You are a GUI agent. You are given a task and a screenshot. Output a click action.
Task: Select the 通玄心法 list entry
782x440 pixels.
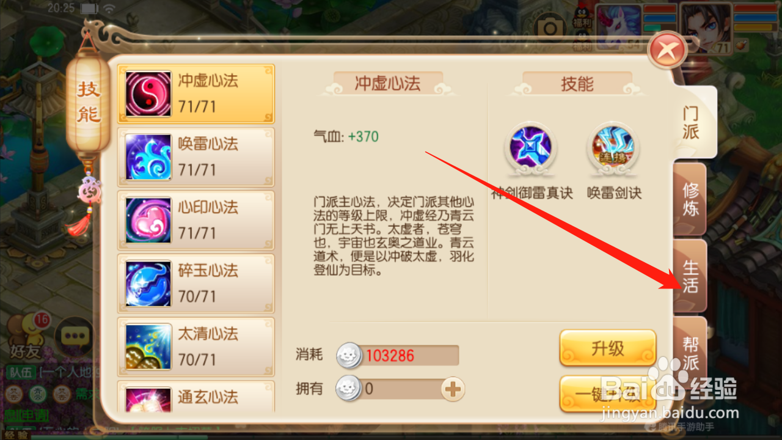click(195, 398)
